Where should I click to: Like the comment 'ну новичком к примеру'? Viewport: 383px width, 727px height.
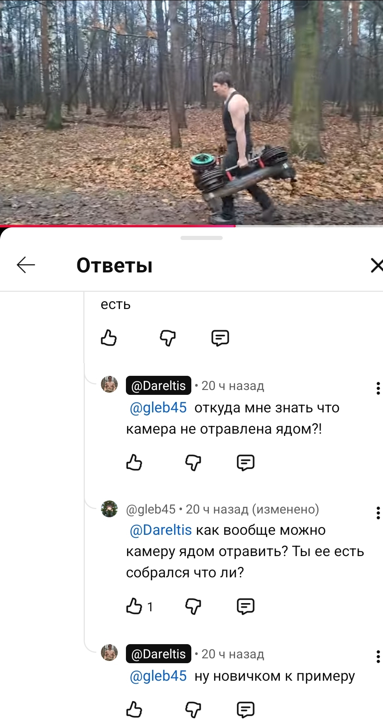point(134,709)
